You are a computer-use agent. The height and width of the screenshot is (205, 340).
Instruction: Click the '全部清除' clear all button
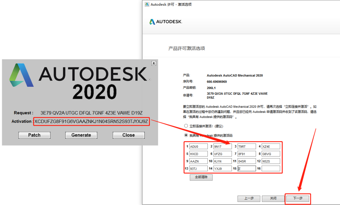tap(201, 177)
